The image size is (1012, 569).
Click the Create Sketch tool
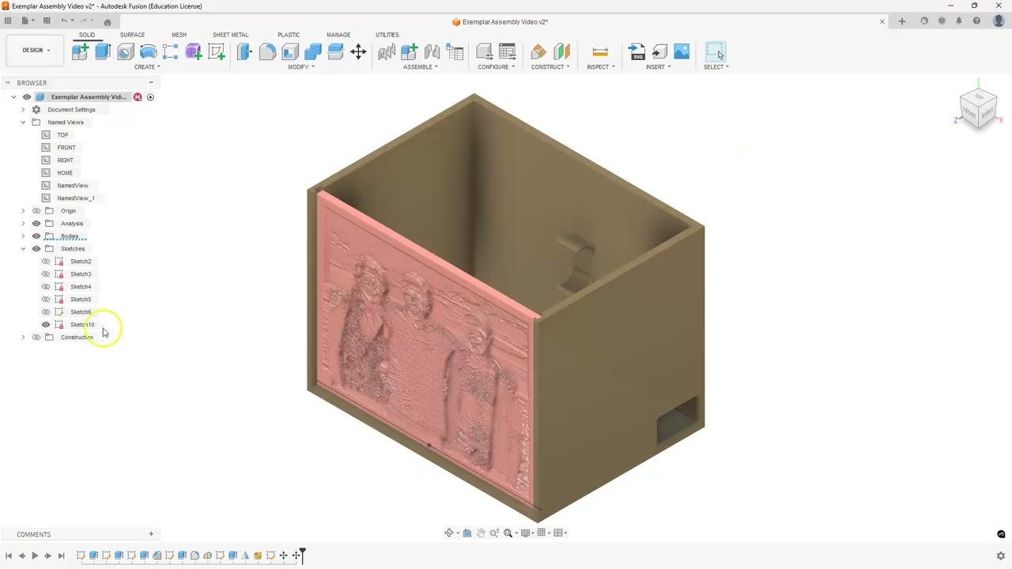coord(217,52)
